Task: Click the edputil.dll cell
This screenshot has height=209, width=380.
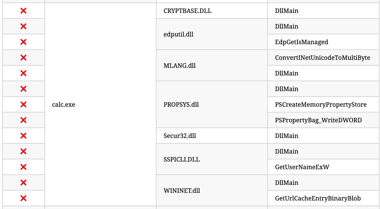Action: (178, 34)
